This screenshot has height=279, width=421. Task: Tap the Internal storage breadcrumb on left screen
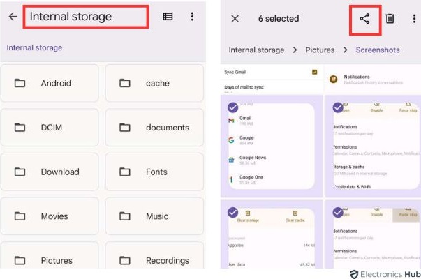[34, 47]
